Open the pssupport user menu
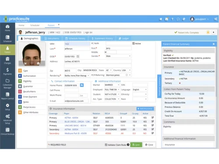This screenshot has width=219, height=164. click(199, 19)
